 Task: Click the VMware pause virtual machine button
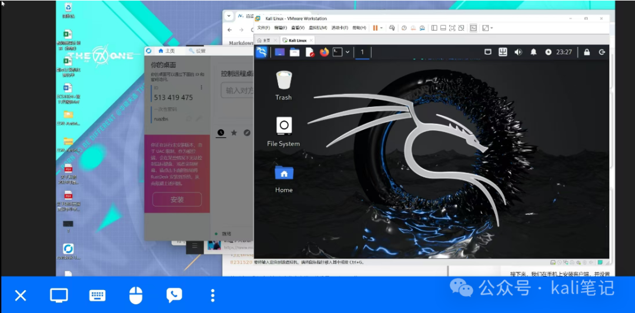tap(375, 28)
